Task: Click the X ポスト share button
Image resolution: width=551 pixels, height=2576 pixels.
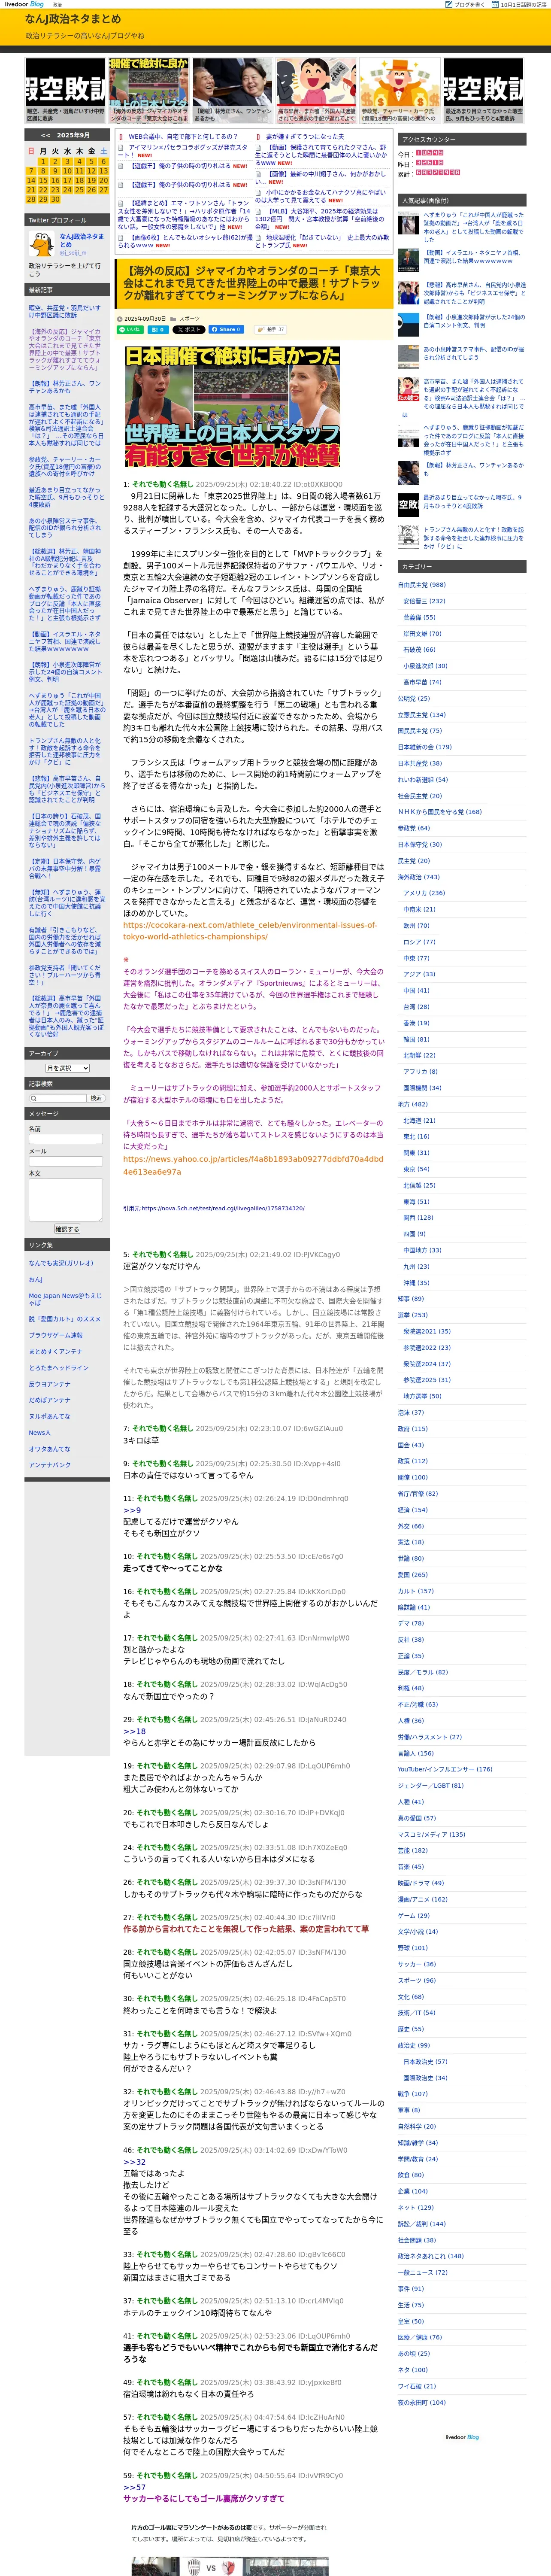Action: point(188,329)
